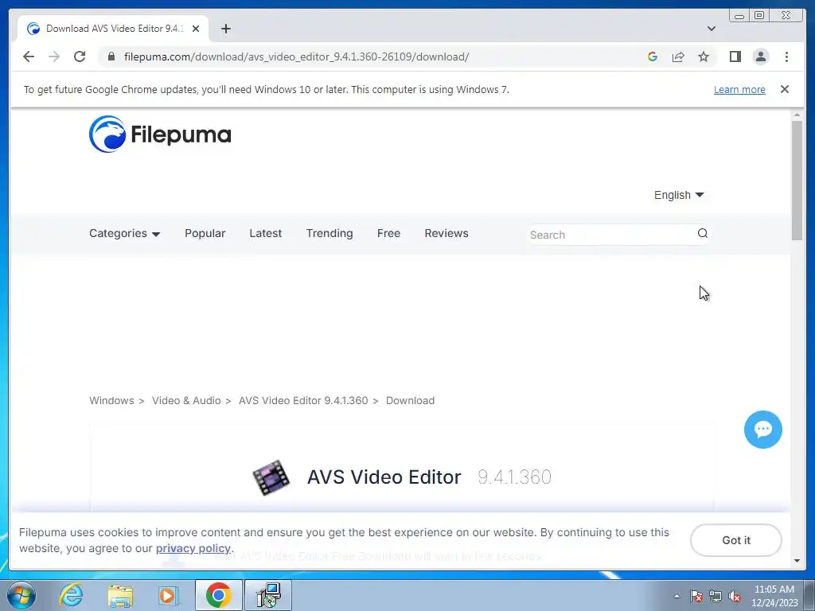Open the Windows Start button
Viewport: 815px width, 611px height.
pyautogui.click(x=21, y=595)
